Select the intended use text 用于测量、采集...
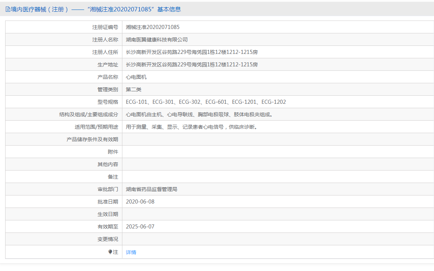 (x=192, y=127)
